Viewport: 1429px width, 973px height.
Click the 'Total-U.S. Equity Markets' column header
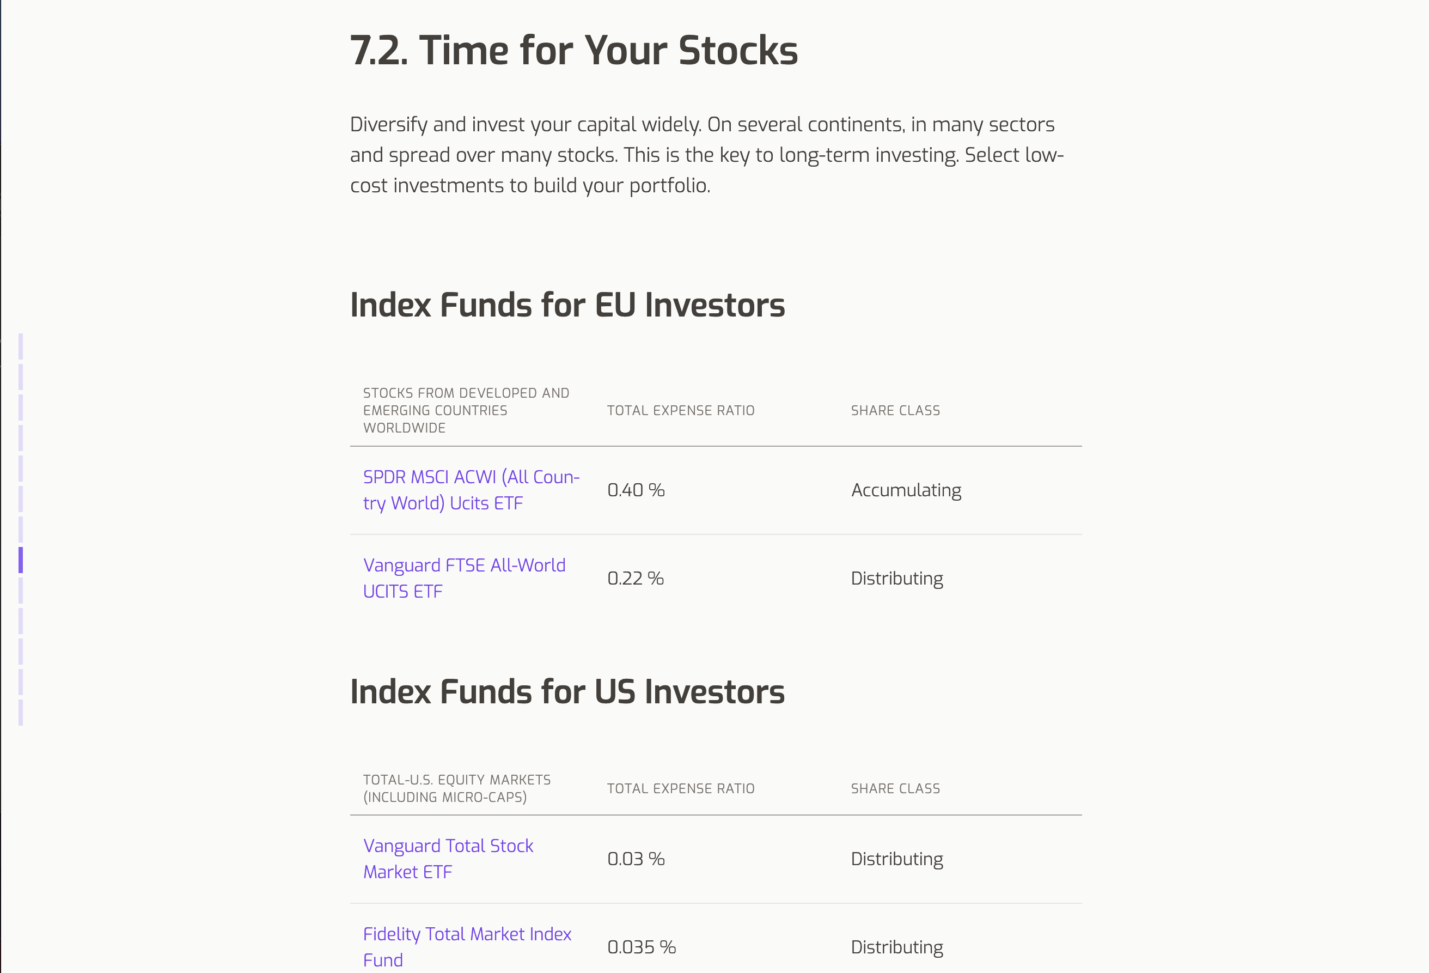(457, 788)
